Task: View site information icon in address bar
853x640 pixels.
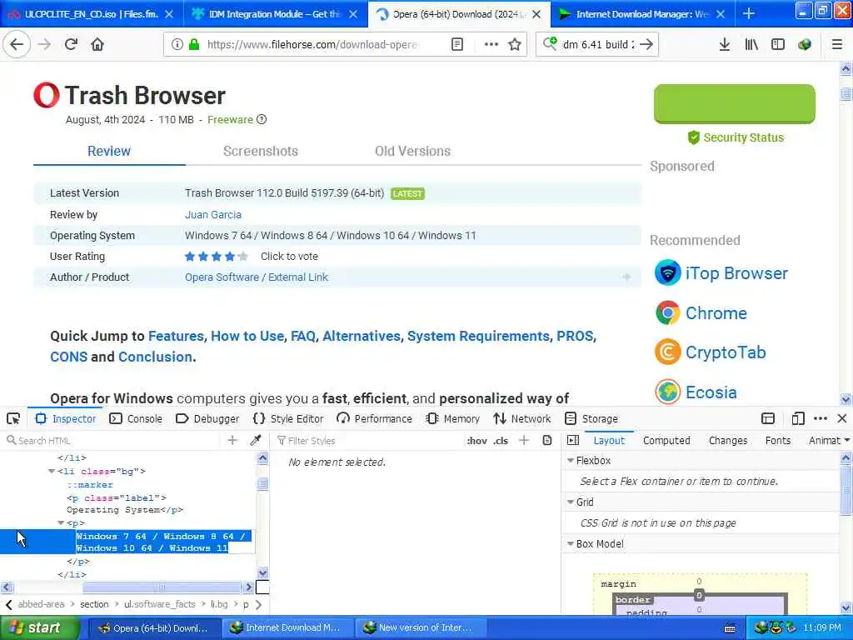Action: coord(177,45)
